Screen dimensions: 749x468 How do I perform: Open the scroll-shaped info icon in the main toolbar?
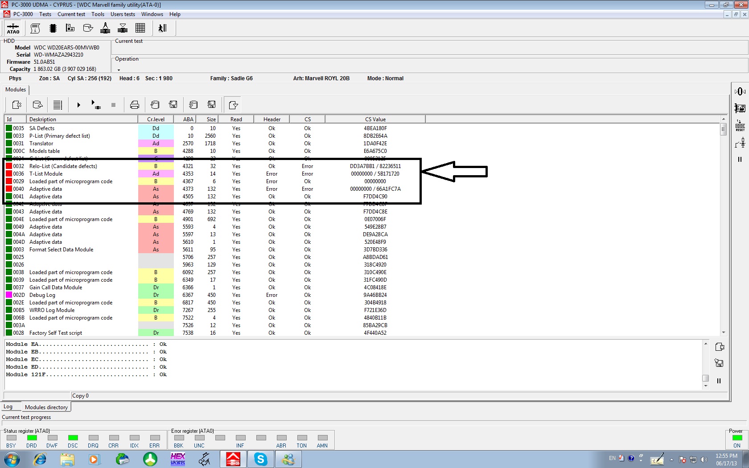click(x=35, y=29)
